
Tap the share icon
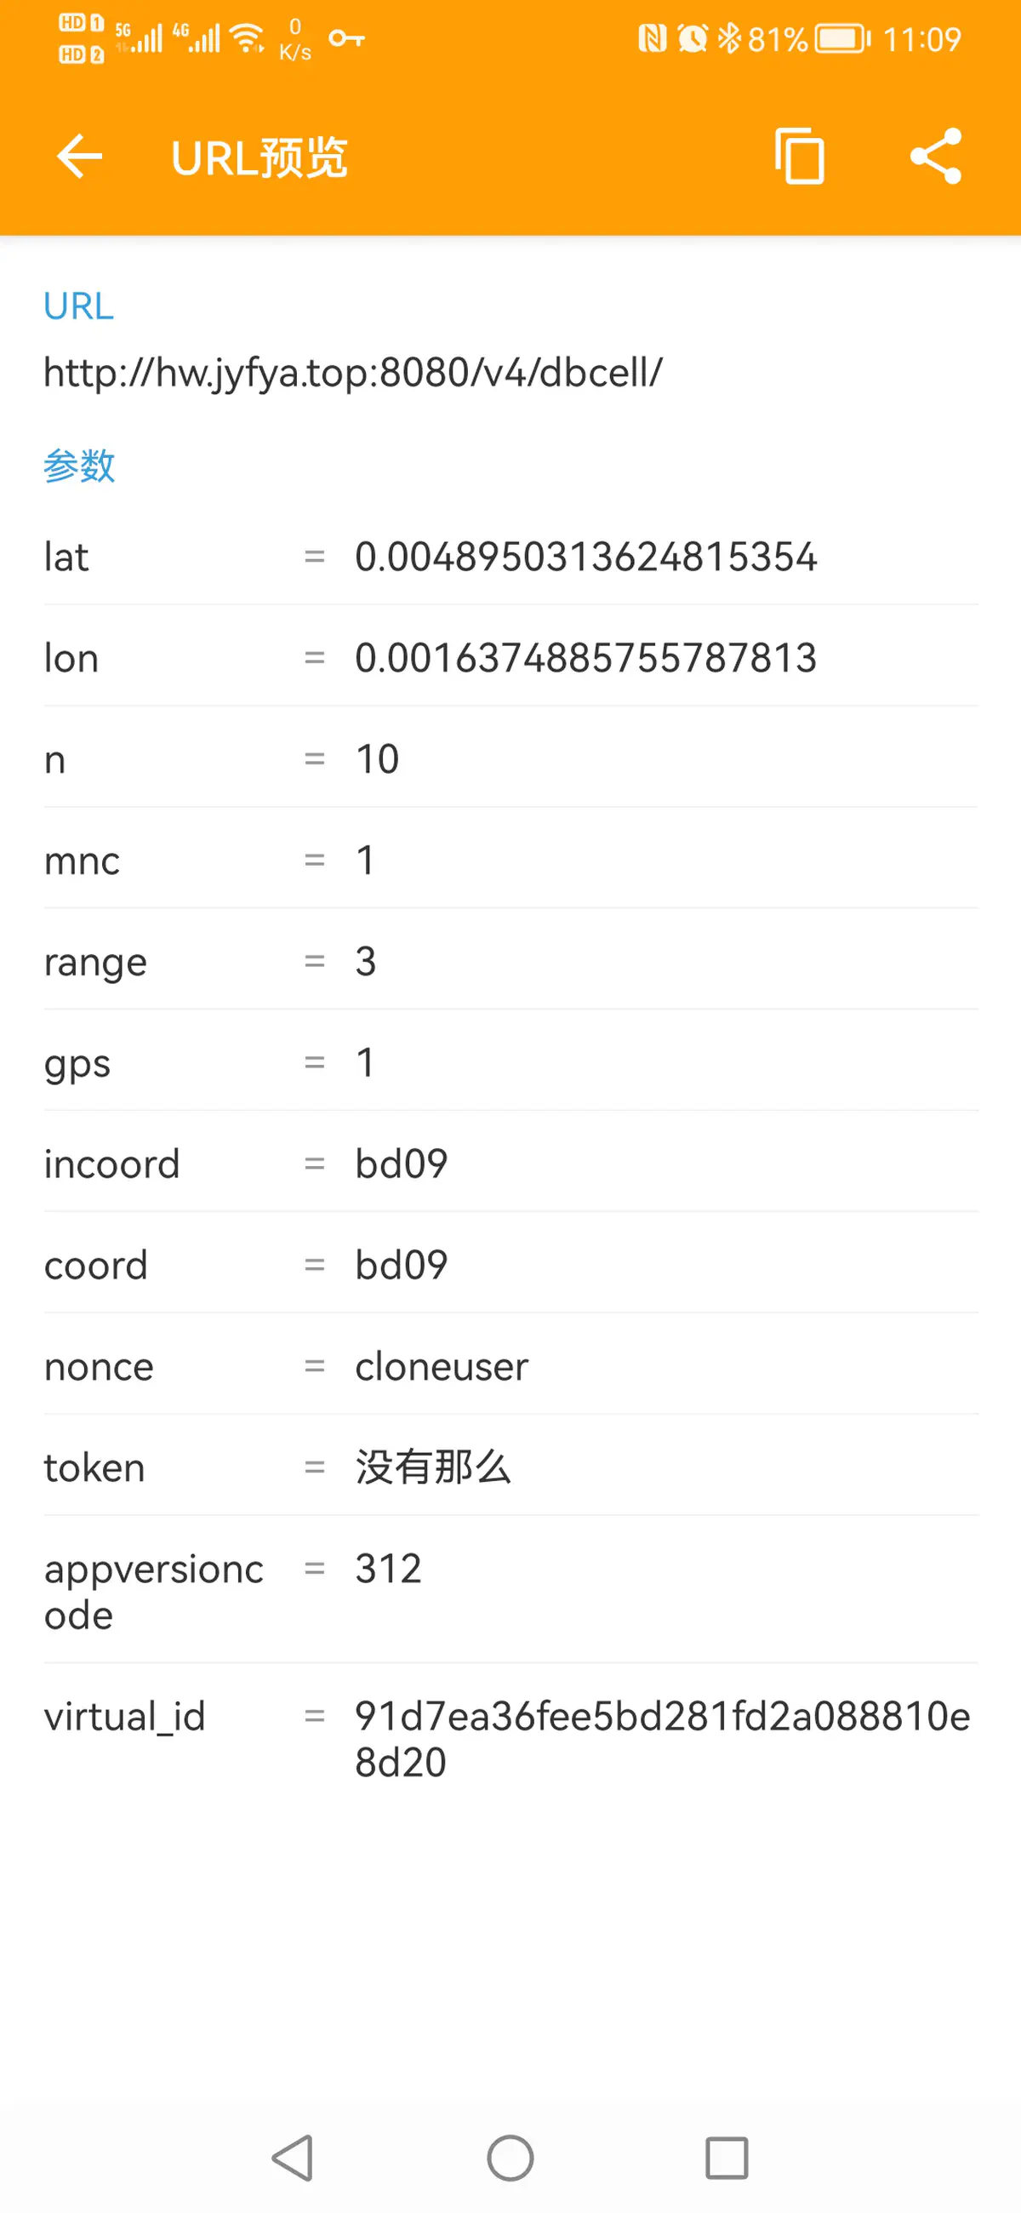point(935,157)
